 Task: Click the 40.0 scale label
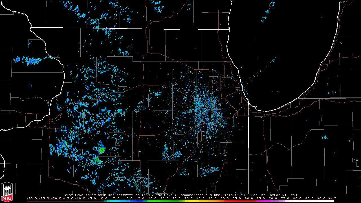pos(201,198)
